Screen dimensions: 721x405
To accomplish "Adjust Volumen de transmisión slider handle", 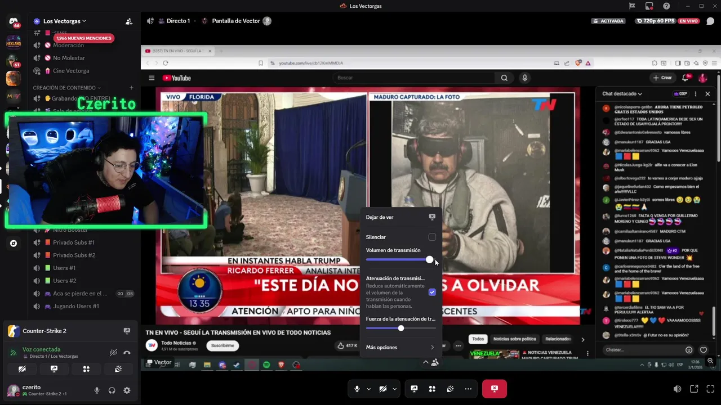I will click(x=430, y=259).
